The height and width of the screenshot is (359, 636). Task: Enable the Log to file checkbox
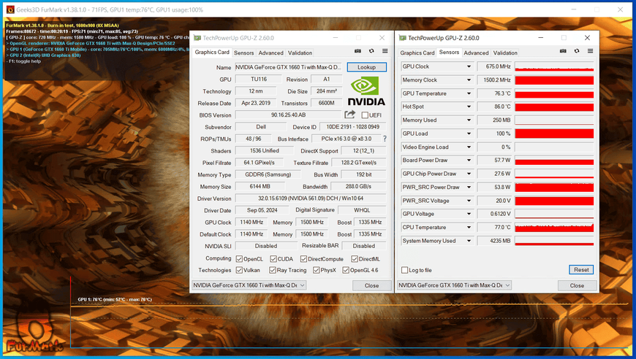coord(404,270)
